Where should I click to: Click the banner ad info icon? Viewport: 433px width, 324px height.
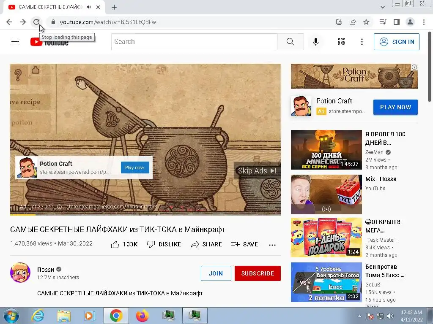coord(414,67)
